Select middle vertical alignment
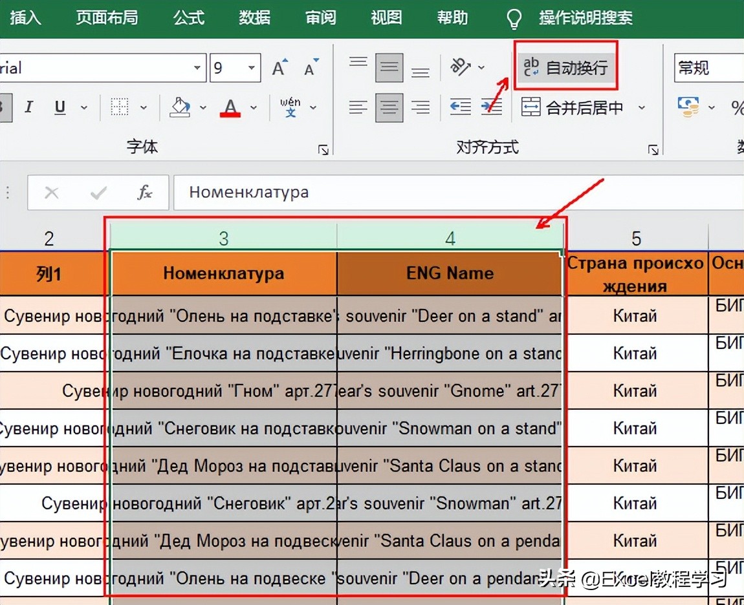Image resolution: width=744 pixels, height=605 pixels. pyautogui.click(x=389, y=67)
